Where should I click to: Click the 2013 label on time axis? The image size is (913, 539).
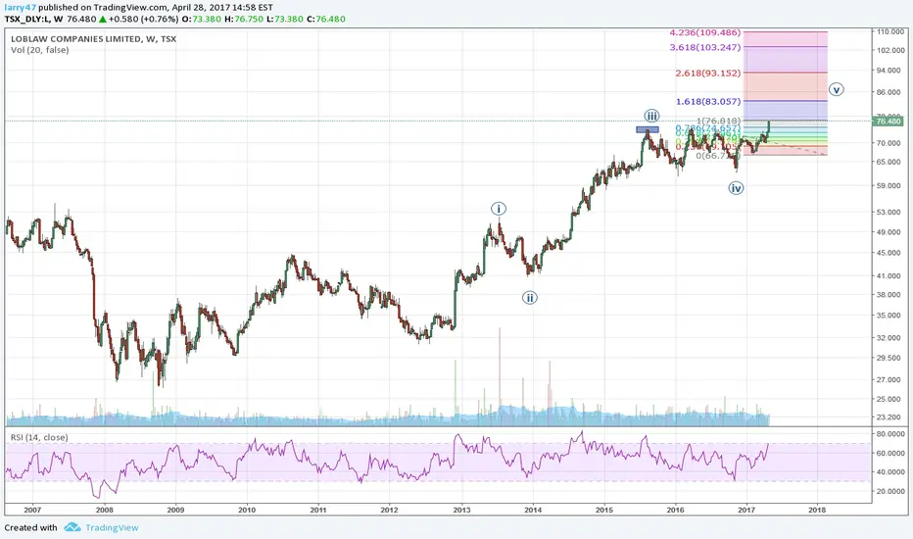tap(461, 510)
